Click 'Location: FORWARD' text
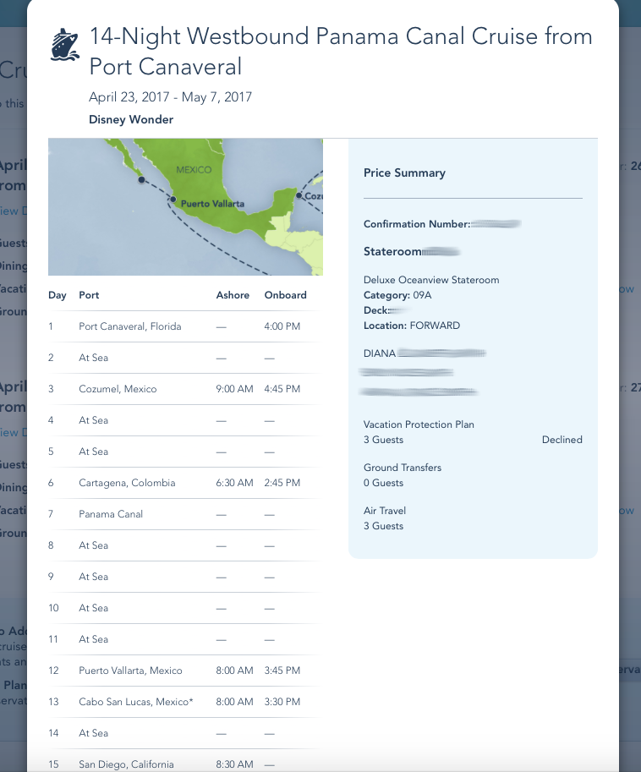 [x=412, y=326]
